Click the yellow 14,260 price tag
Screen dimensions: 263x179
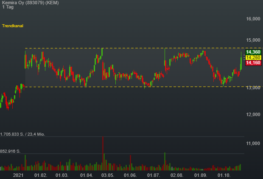click(x=253, y=57)
